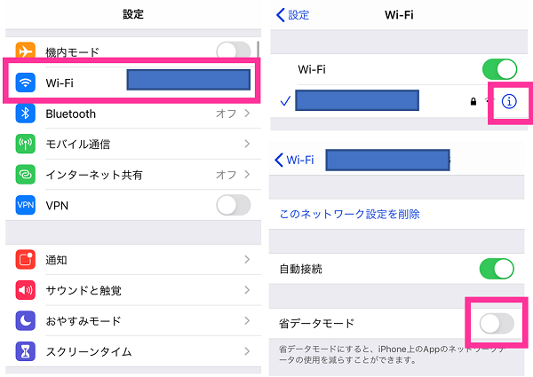Tap the red Notifications (通知) icon
Viewport: 533px width, 377px height.
(26, 260)
